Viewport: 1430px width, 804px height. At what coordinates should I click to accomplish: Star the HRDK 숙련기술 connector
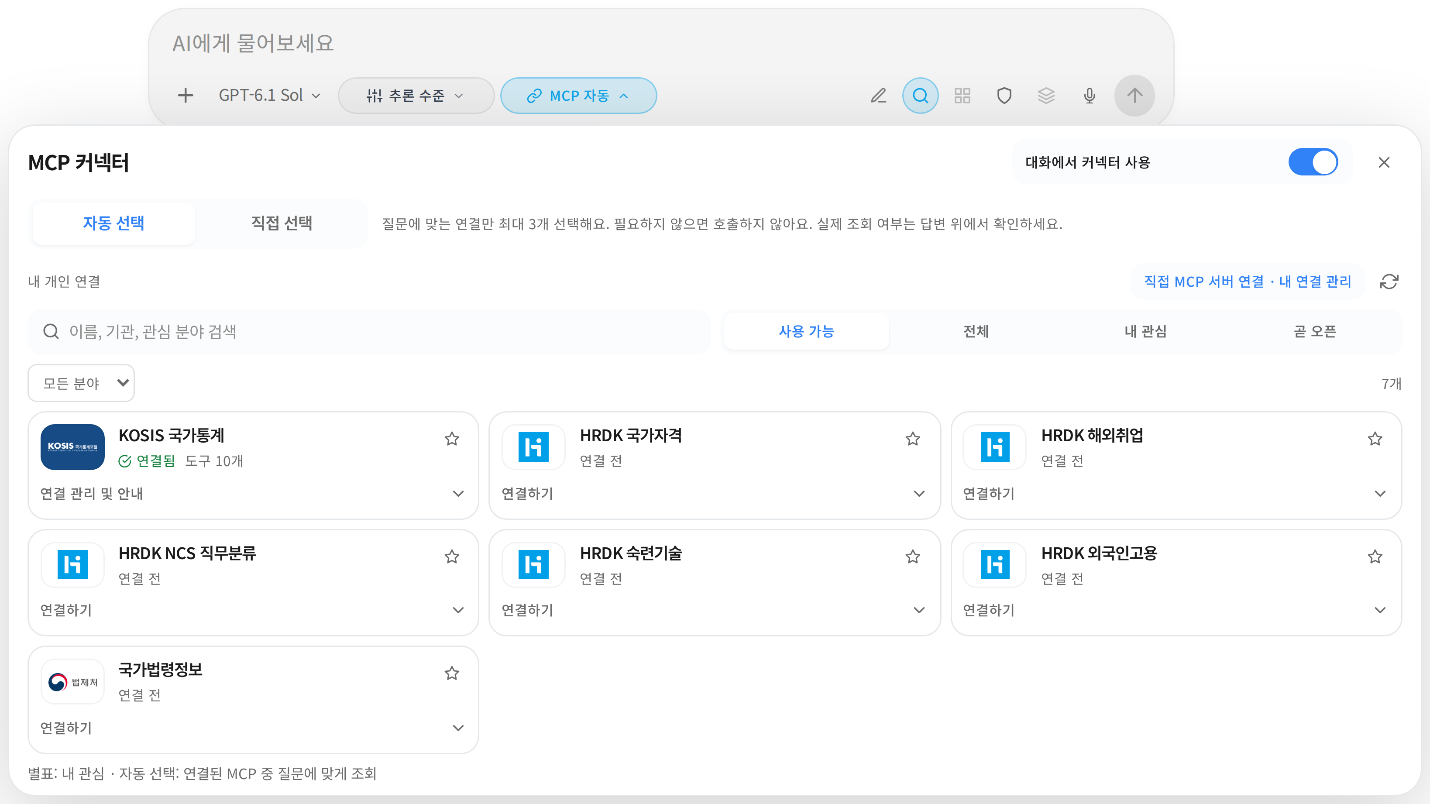(913, 557)
